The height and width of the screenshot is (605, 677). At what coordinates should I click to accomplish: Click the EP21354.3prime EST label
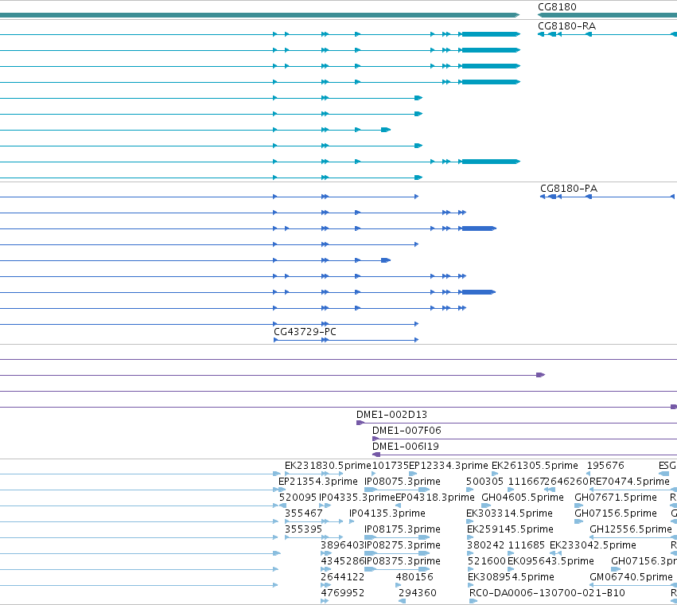click(317, 482)
